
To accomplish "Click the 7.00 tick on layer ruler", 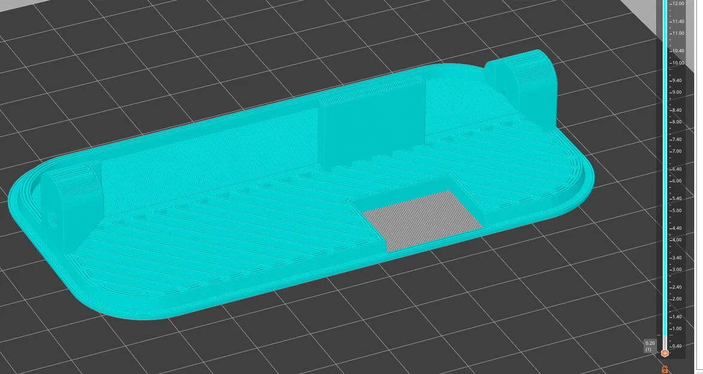I will 677,151.
